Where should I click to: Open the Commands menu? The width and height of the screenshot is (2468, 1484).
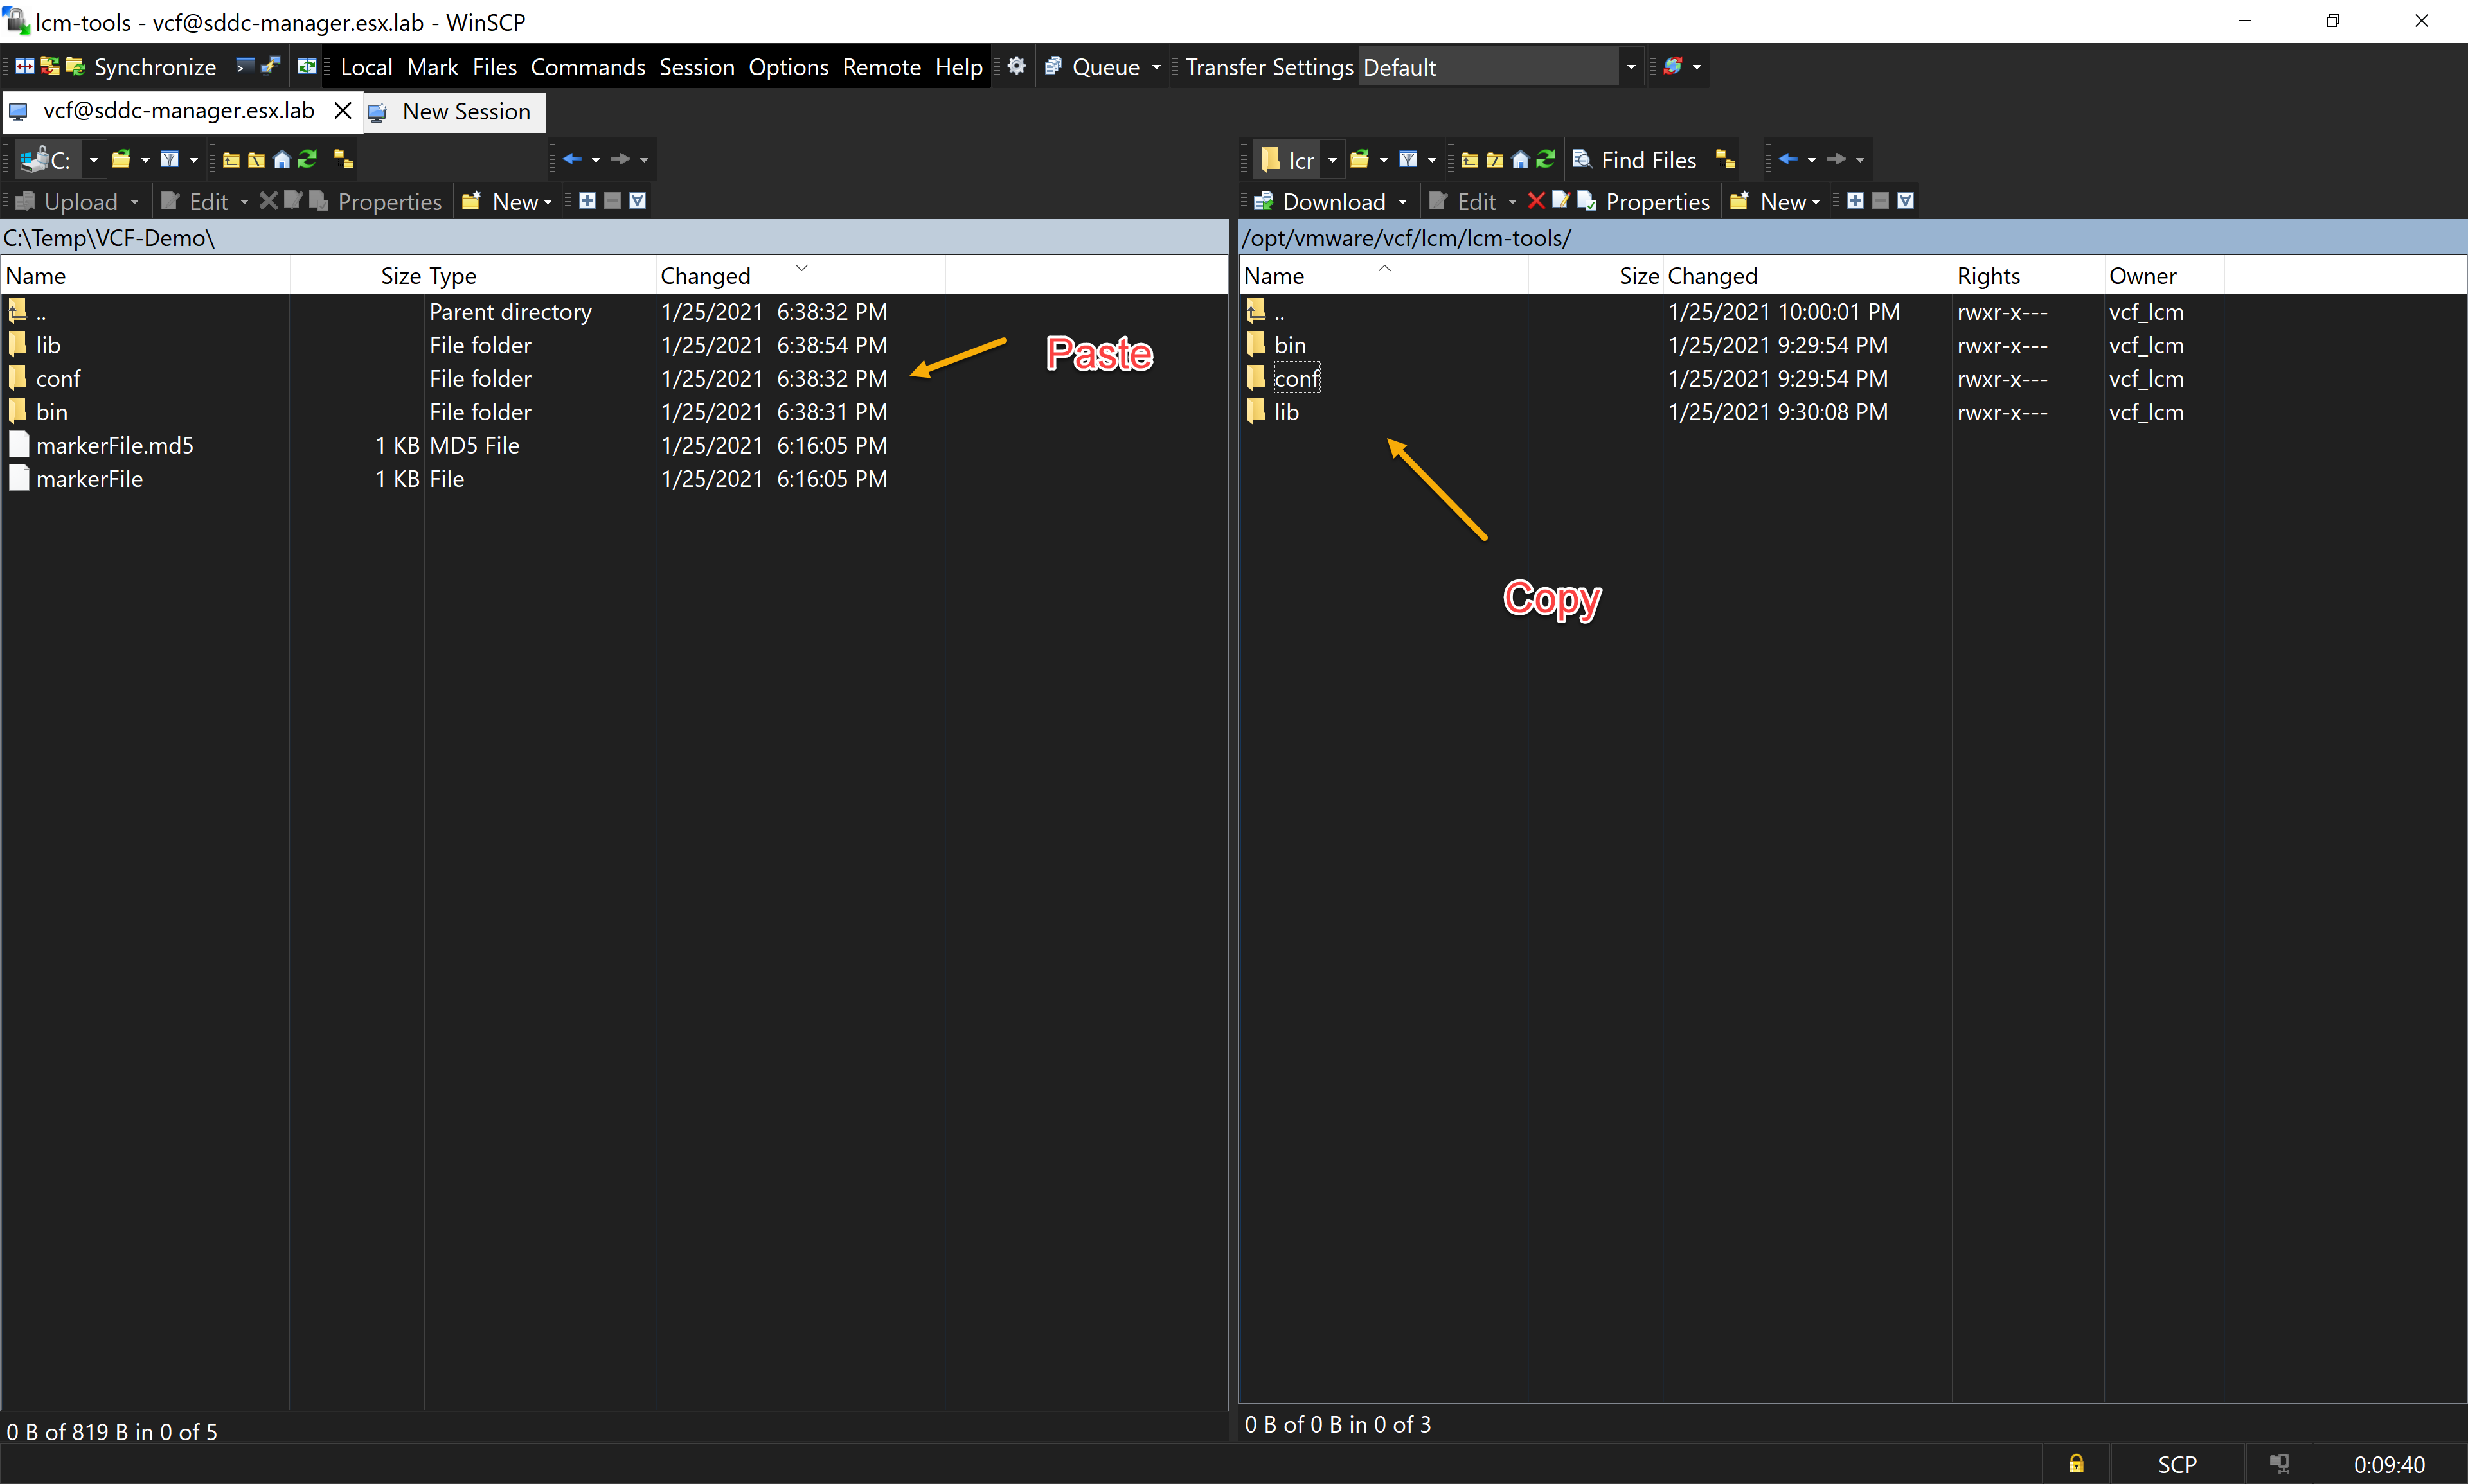pyautogui.click(x=587, y=67)
